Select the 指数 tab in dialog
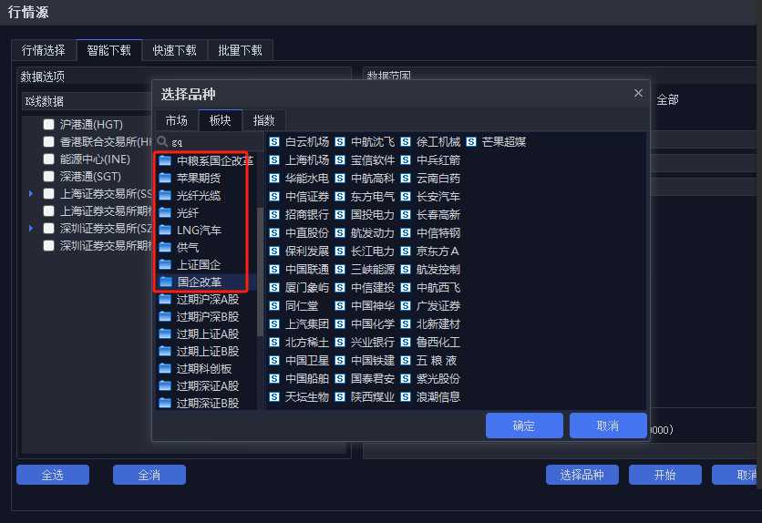 coord(264,120)
